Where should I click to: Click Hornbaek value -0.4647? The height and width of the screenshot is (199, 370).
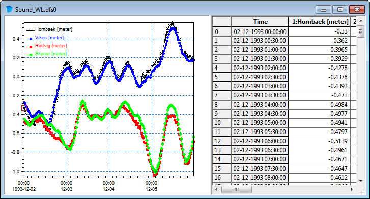coord(320,169)
